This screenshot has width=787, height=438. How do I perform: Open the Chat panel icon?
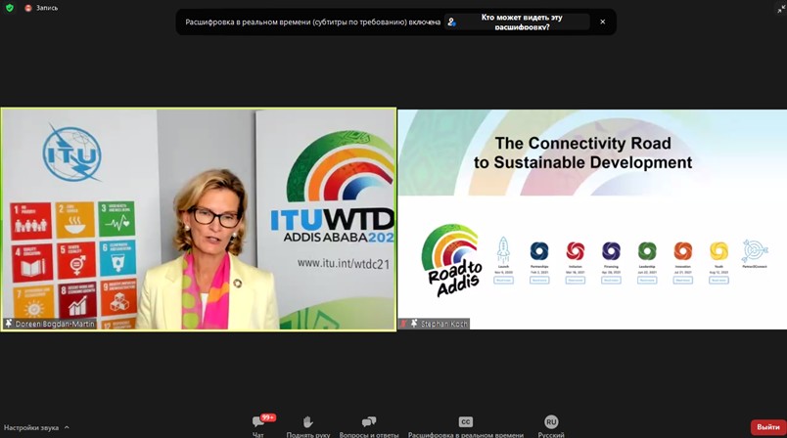point(258,421)
